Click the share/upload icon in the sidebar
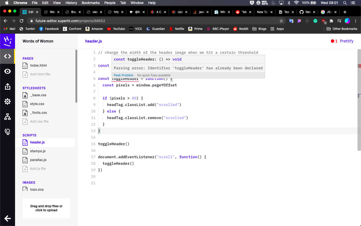The width and height of the screenshot is (361, 226). 8,86
